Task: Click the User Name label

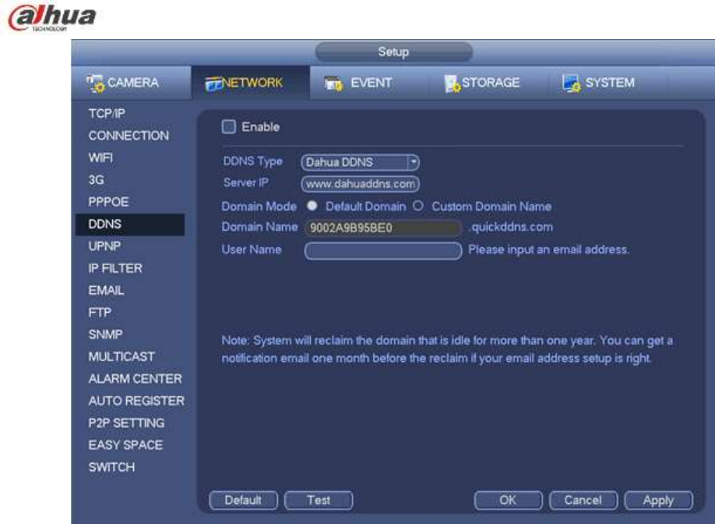Action: 252,250
